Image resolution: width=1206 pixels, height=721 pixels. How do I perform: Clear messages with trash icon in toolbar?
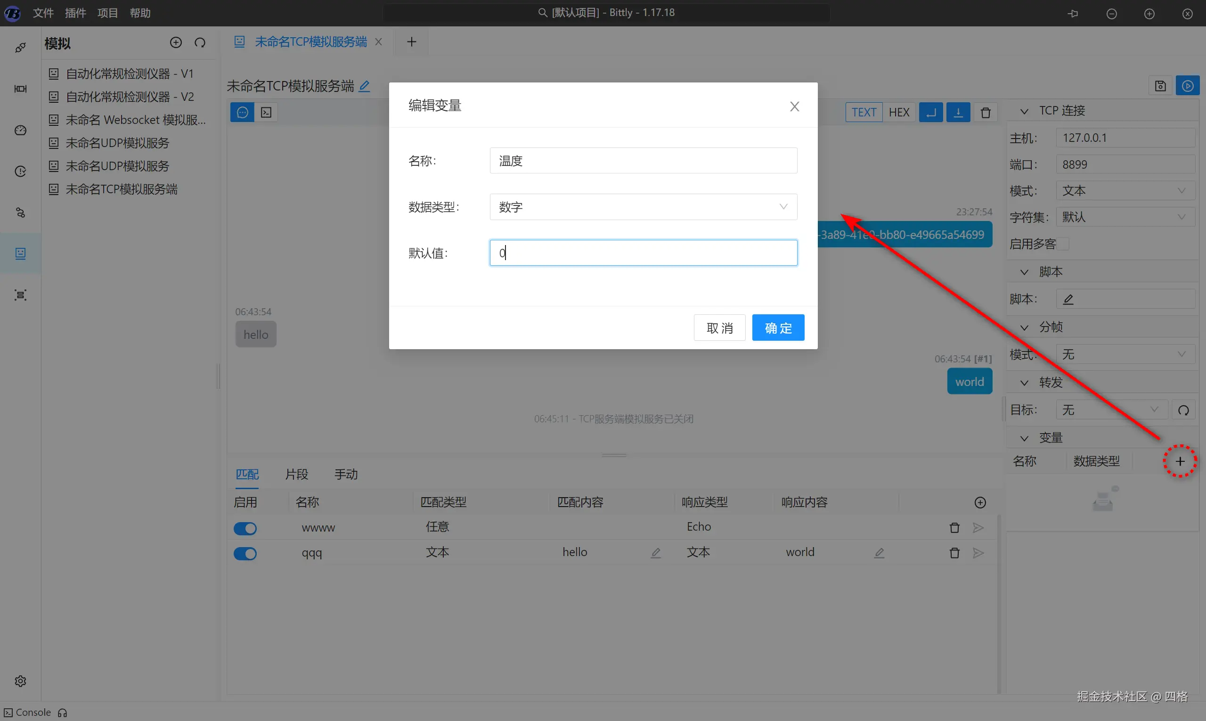point(986,113)
